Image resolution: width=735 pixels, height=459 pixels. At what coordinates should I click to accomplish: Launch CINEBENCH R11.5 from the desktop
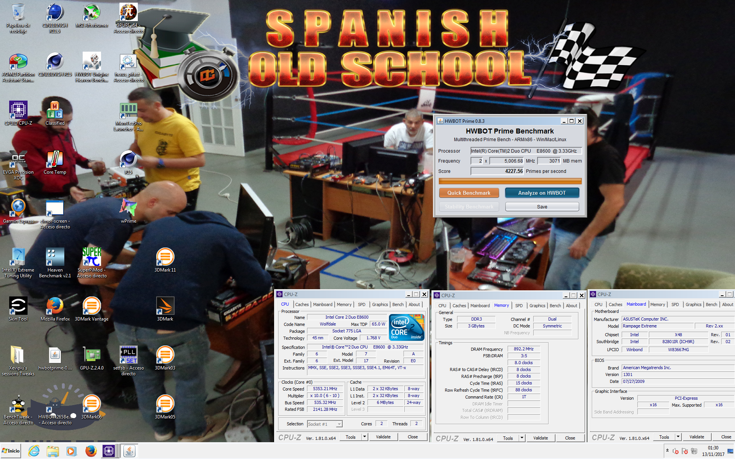(x=55, y=18)
